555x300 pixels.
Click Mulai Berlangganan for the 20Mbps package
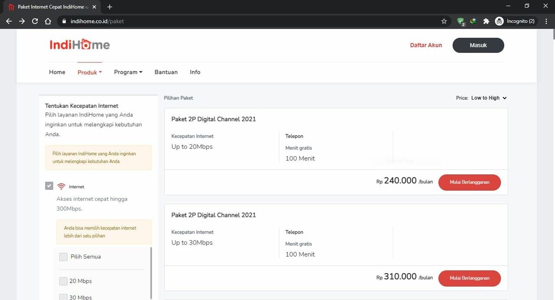(469, 182)
